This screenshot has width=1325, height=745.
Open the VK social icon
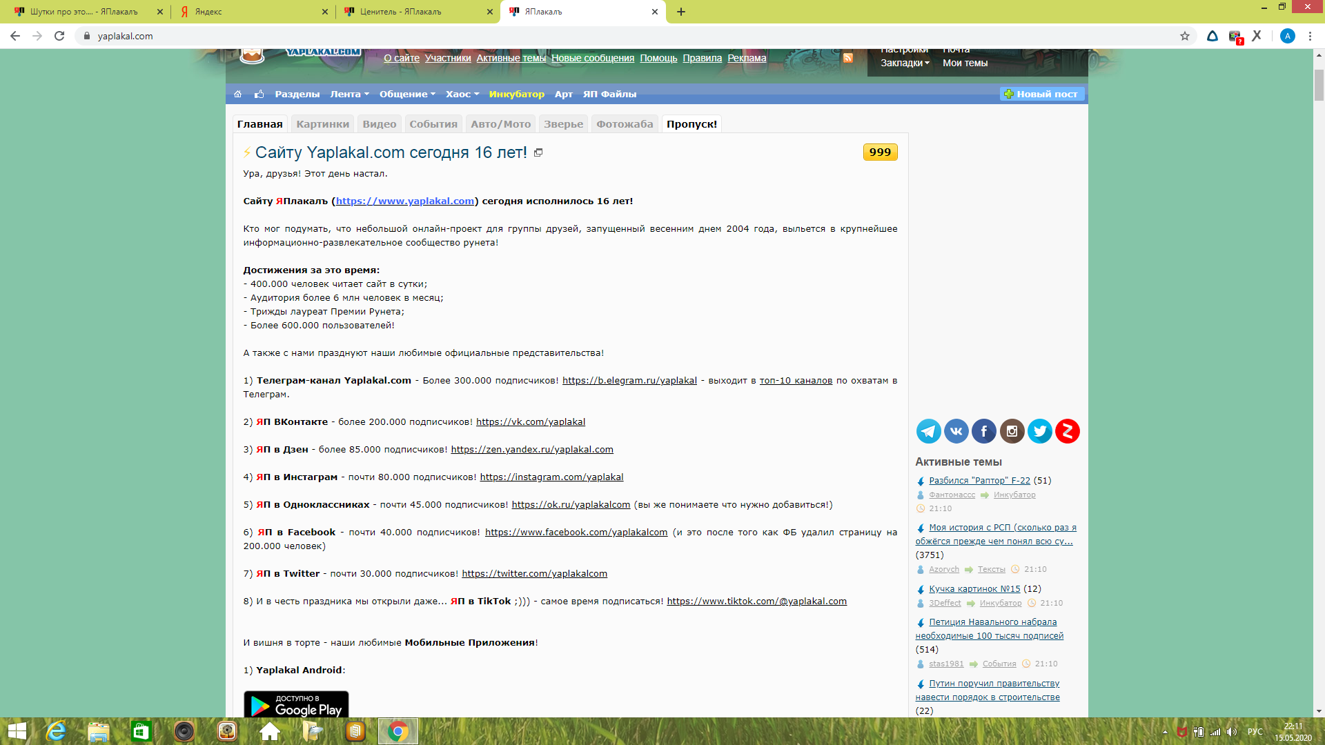pos(956,431)
